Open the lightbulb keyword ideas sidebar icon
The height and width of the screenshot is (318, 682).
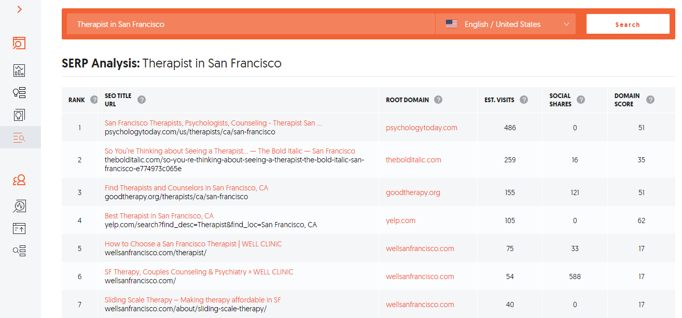tap(19, 93)
